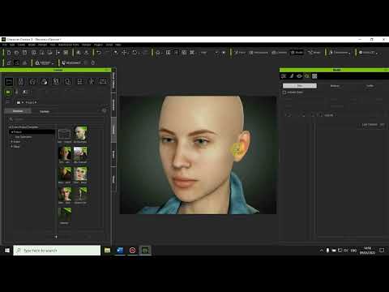
Task: Open File Explorer from the taskbar
Action: 107,251
